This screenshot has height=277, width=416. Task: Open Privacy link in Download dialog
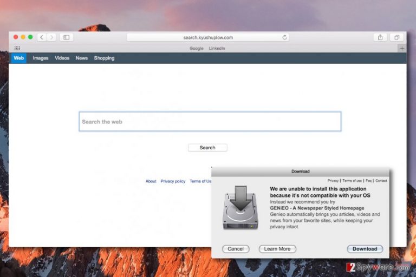[333, 181]
